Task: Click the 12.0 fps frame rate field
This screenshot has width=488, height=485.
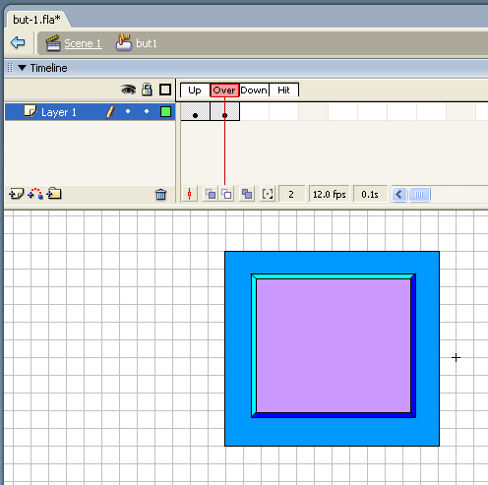Action: point(329,194)
